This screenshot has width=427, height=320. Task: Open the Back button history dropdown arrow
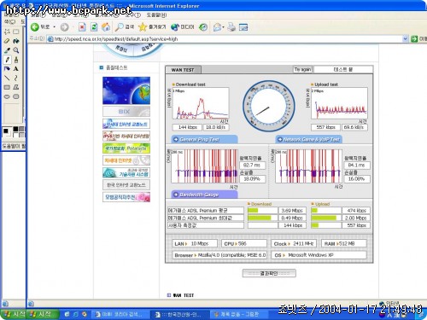[x=54, y=27]
